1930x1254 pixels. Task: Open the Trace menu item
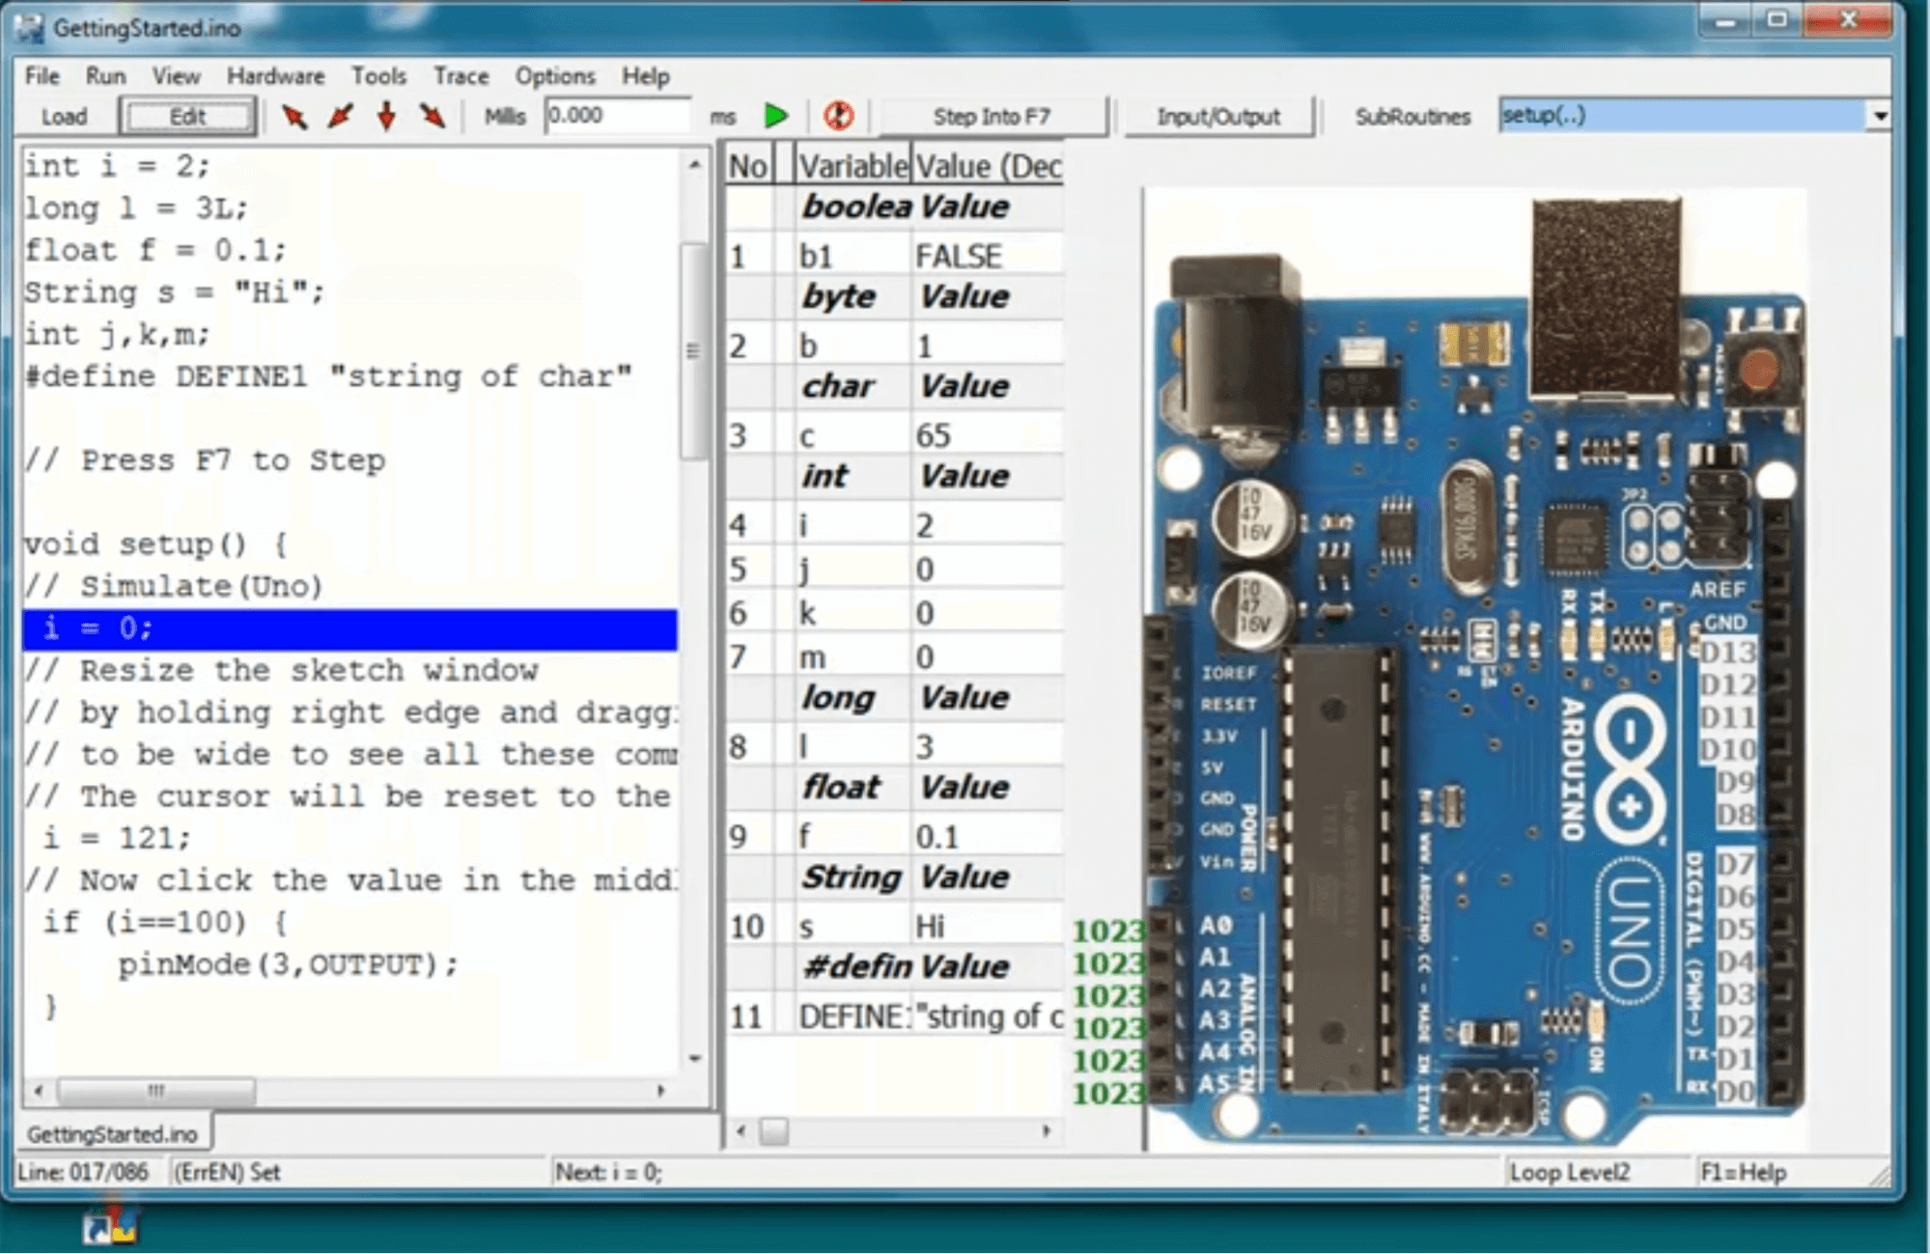[x=459, y=76]
